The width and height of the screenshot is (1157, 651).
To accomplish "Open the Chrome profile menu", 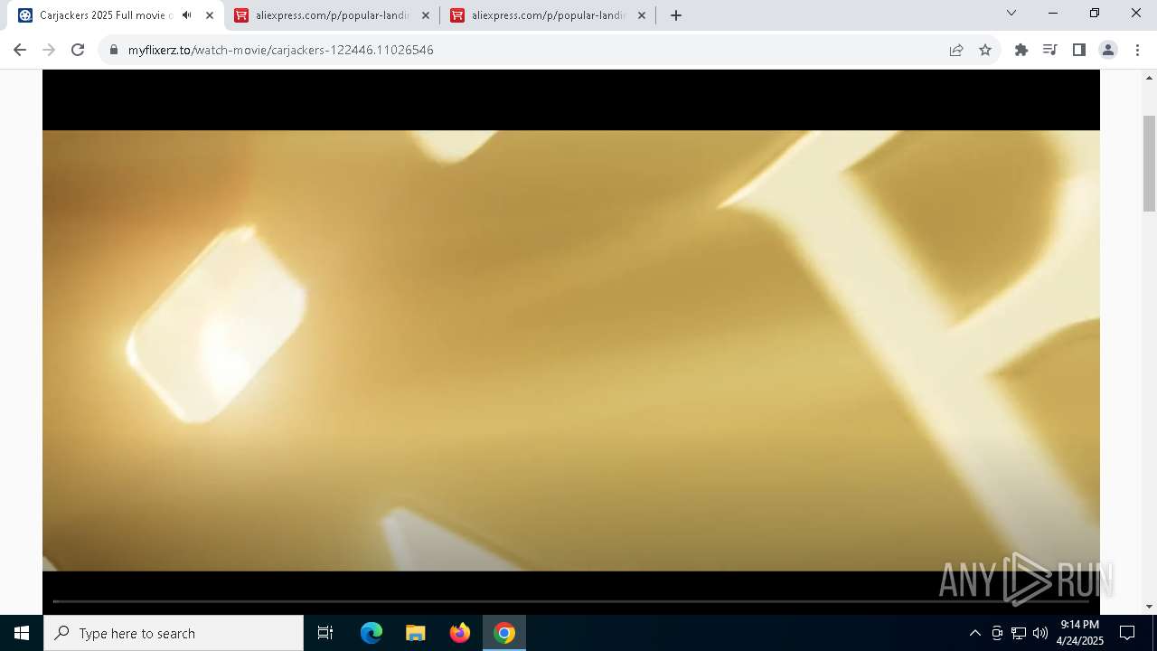I will point(1107,50).
